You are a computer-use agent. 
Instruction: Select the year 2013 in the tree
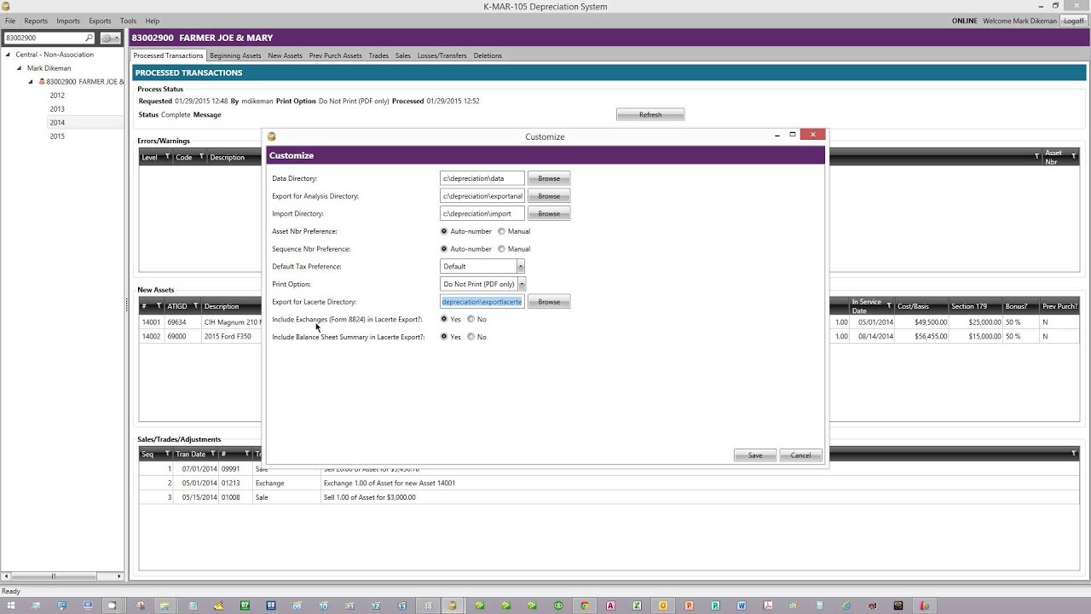coord(57,109)
